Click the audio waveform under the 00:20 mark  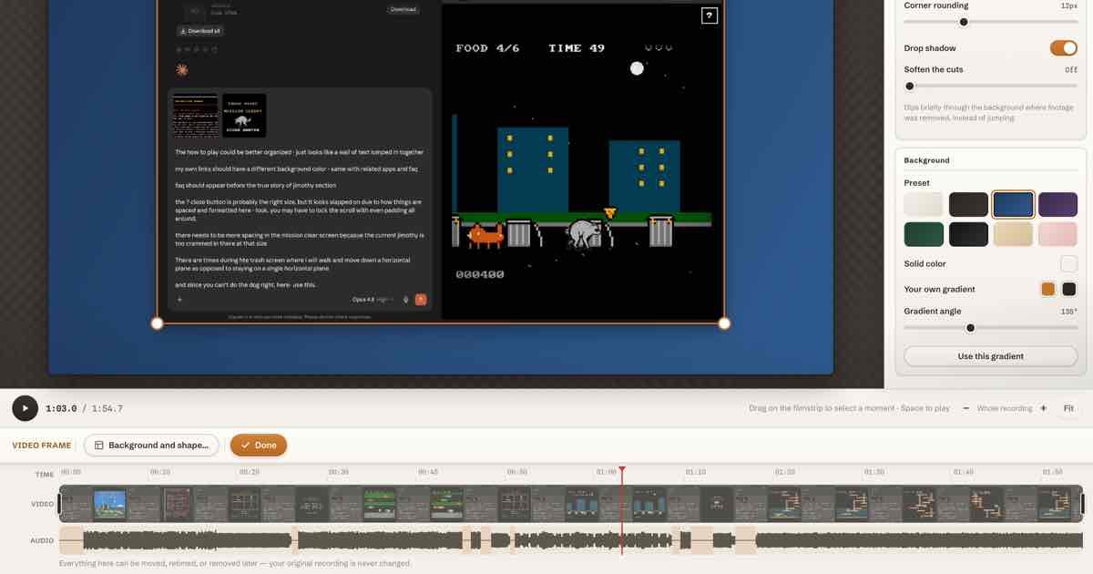pos(250,540)
